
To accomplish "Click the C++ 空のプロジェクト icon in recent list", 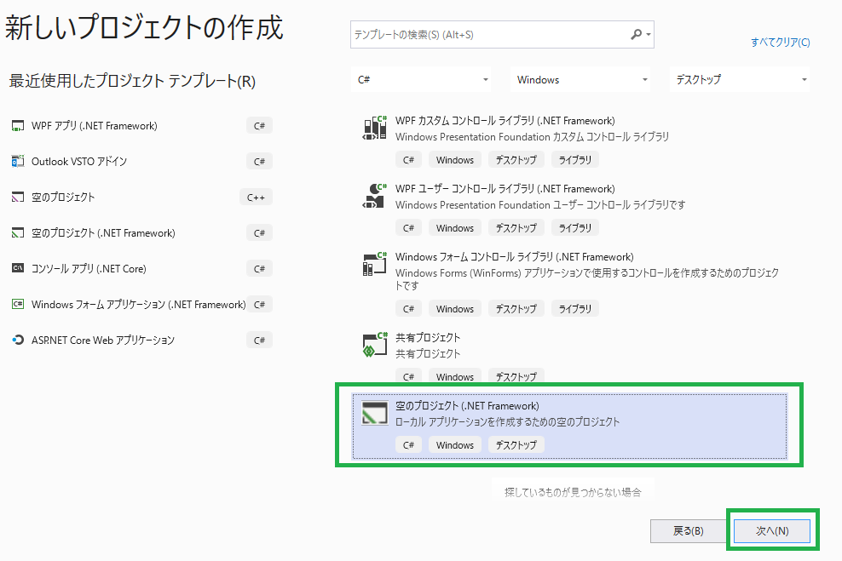I will 18,197.
